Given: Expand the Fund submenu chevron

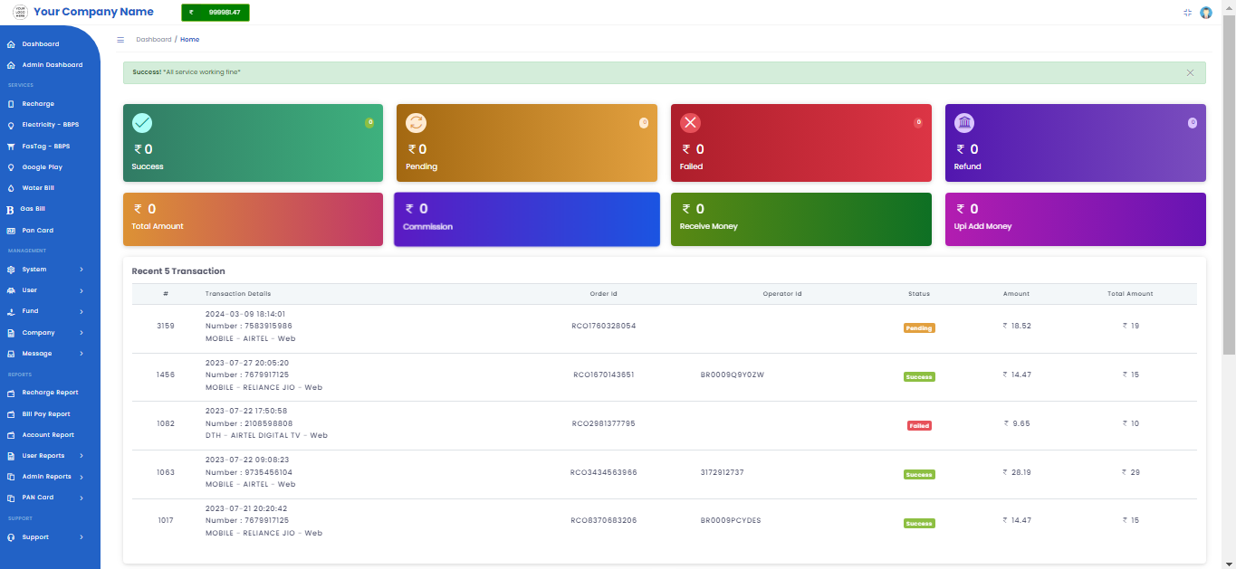Looking at the screenshot, I should (x=81, y=311).
